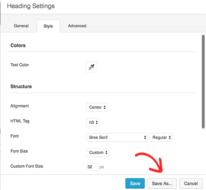Open the Font Size dropdown set to Custom
The height and width of the screenshot is (190, 206).
(97, 152)
